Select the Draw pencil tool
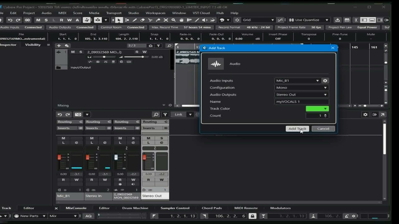The image size is (399, 224). click(135, 20)
